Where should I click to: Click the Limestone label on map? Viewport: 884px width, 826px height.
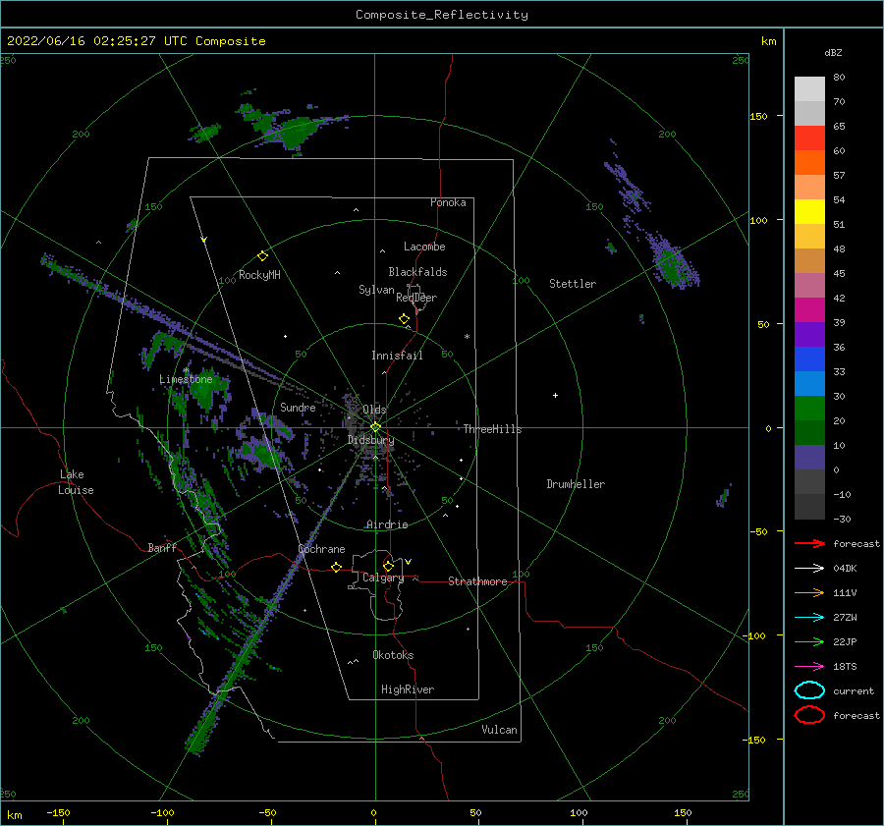(186, 379)
